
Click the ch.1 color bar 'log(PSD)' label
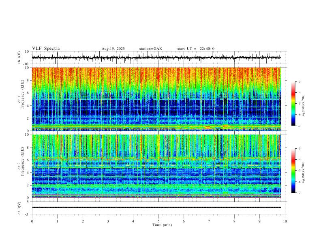click(304, 106)
